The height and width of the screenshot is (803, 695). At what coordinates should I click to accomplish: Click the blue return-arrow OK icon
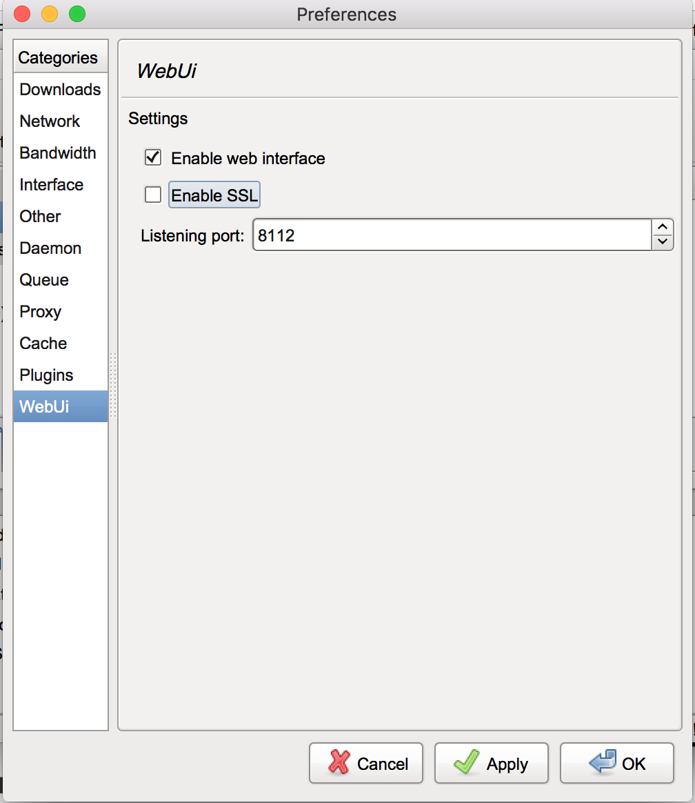pyautogui.click(x=603, y=763)
